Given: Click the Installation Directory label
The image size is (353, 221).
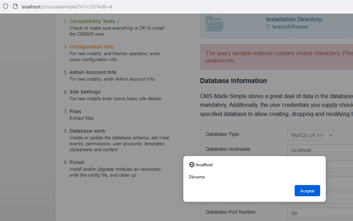Looking at the screenshot, I should click(294, 19).
